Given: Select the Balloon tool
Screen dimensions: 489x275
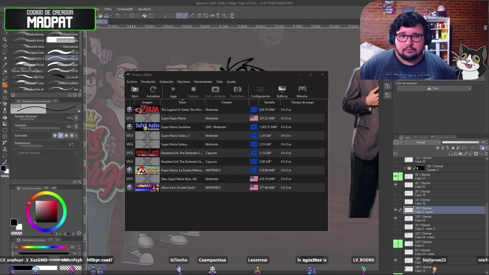Looking at the screenshot, I should (5, 155).
